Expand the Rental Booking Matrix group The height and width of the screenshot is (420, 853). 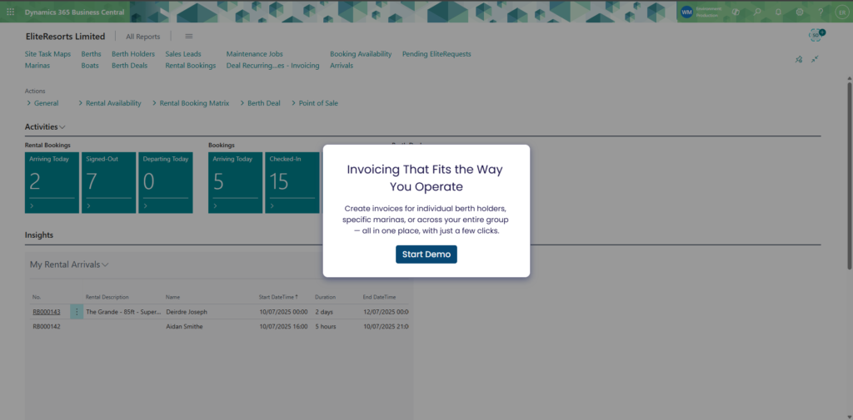pyautogui.click(x=191, y=103)
